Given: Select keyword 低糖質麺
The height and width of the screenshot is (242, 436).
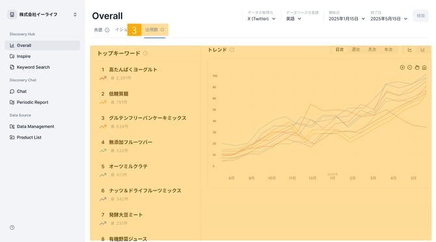Looking at the screenshot, I should [118, 94].
